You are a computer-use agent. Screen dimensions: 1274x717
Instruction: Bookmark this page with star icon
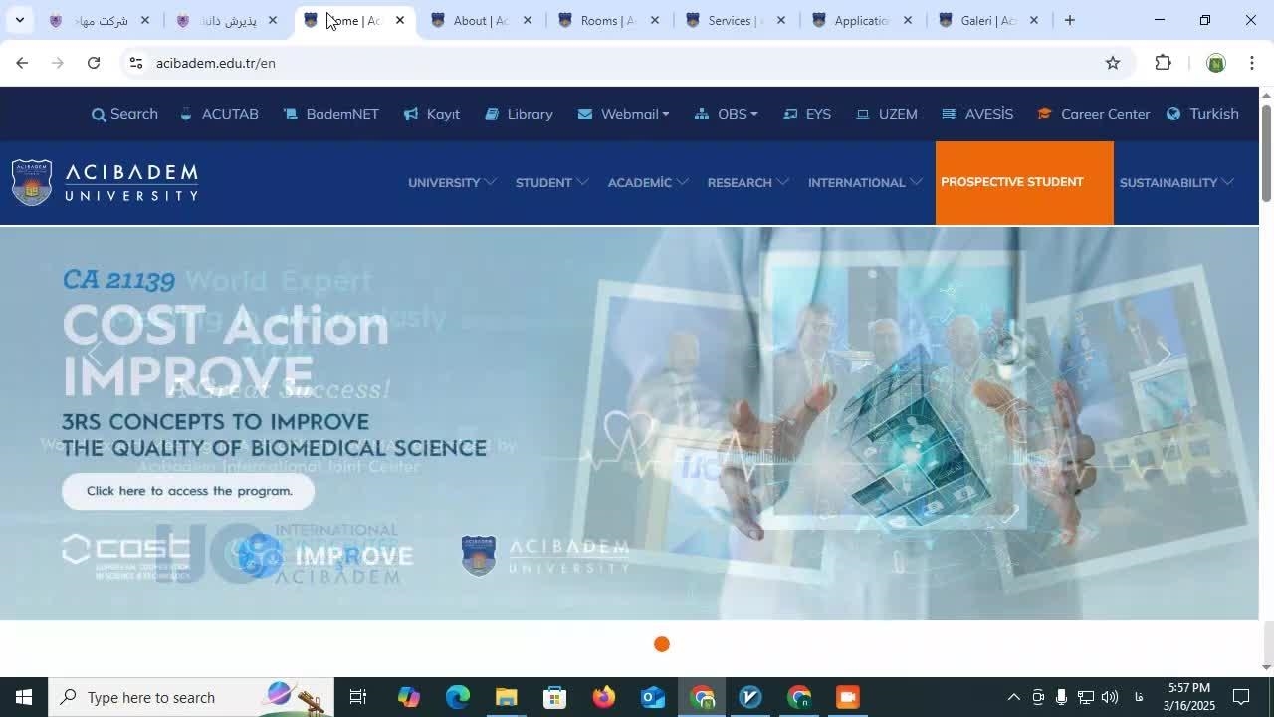click(x=1113, y=63)
